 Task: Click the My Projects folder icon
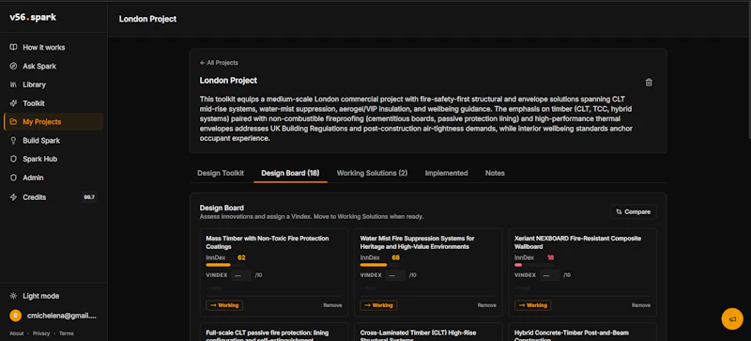13,122
